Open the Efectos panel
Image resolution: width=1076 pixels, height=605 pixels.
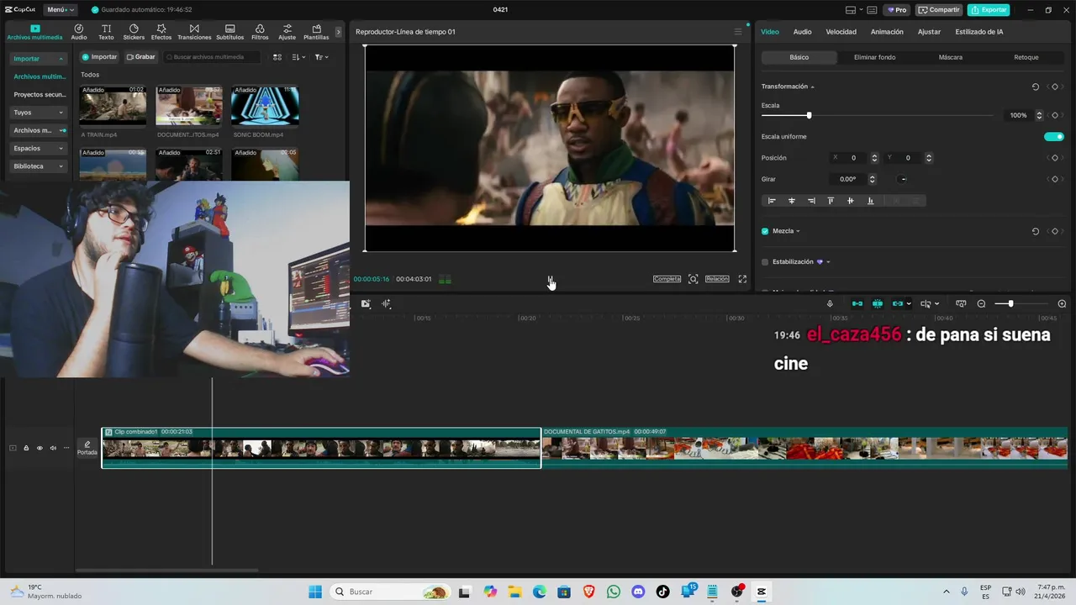tap(161, 32)
